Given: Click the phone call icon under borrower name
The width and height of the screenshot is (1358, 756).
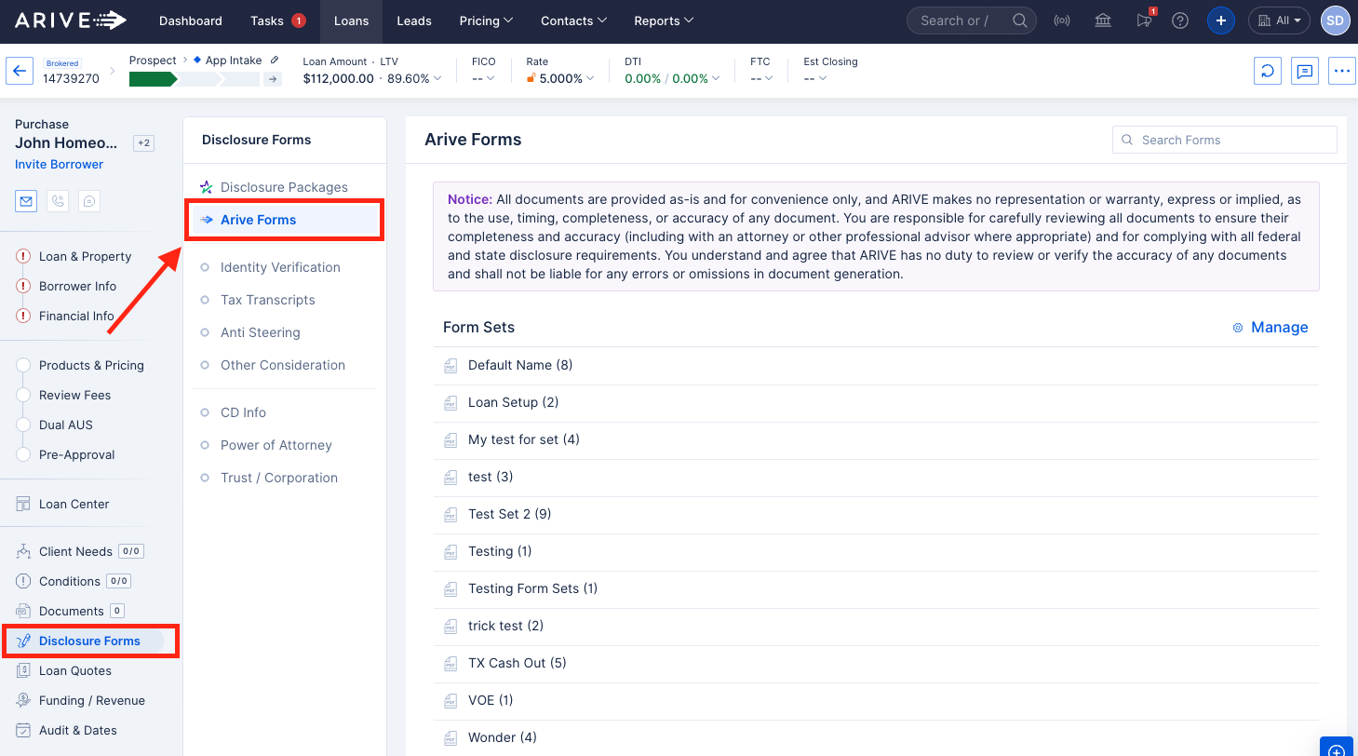Looking at the screenshot, I should [58, 200].
